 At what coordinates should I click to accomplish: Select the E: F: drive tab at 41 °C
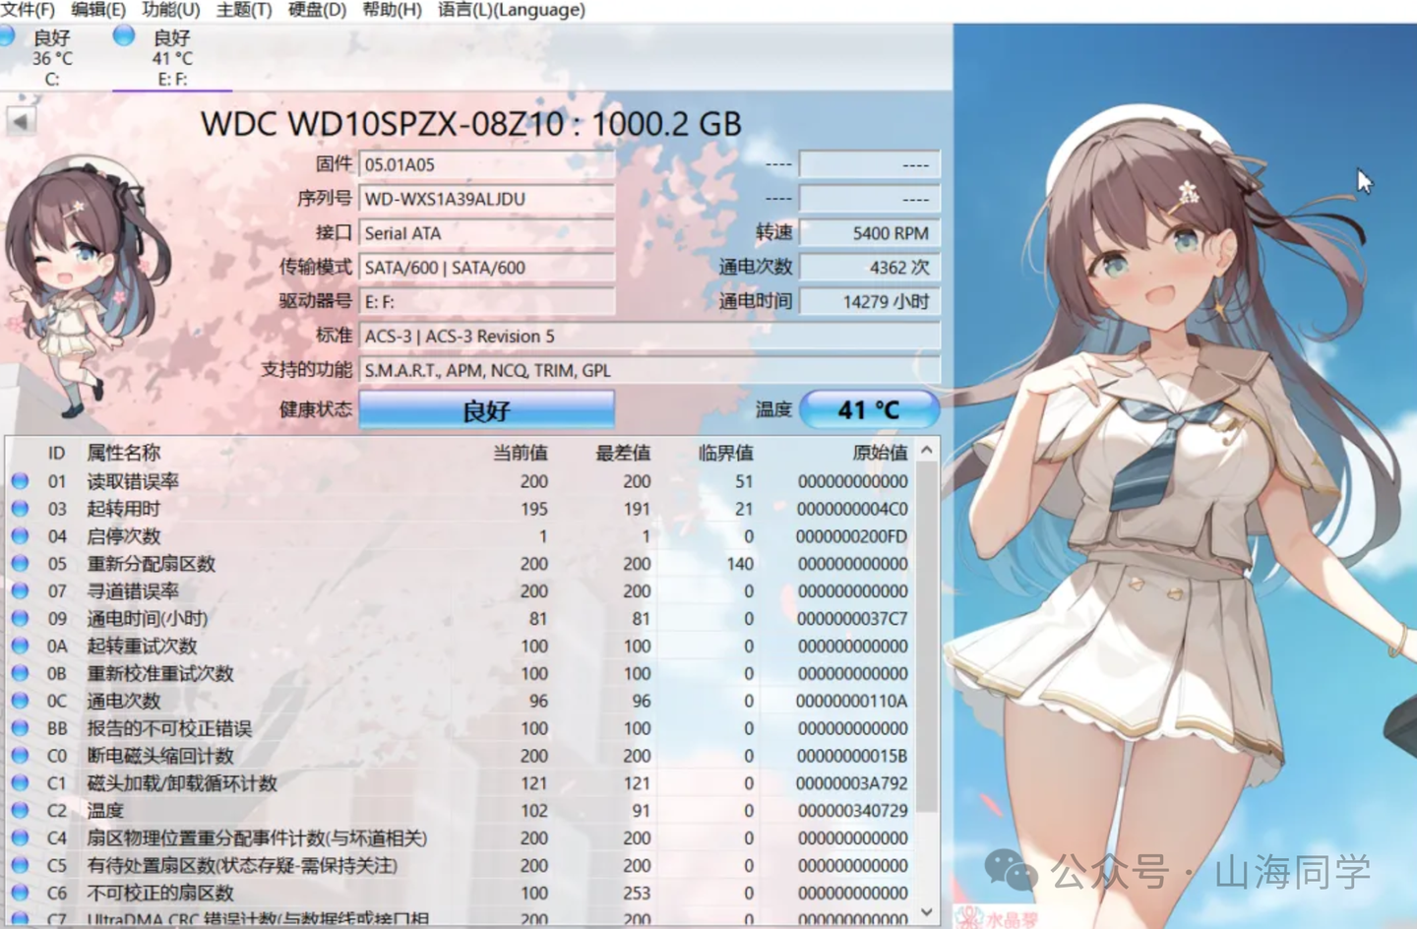(172, 58)
